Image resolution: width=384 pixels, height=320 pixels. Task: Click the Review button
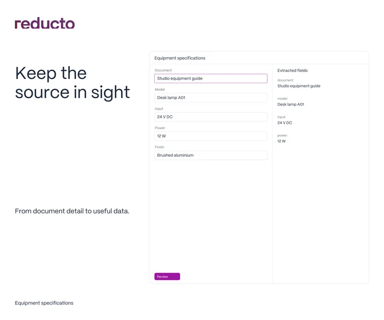pos(167,276)
